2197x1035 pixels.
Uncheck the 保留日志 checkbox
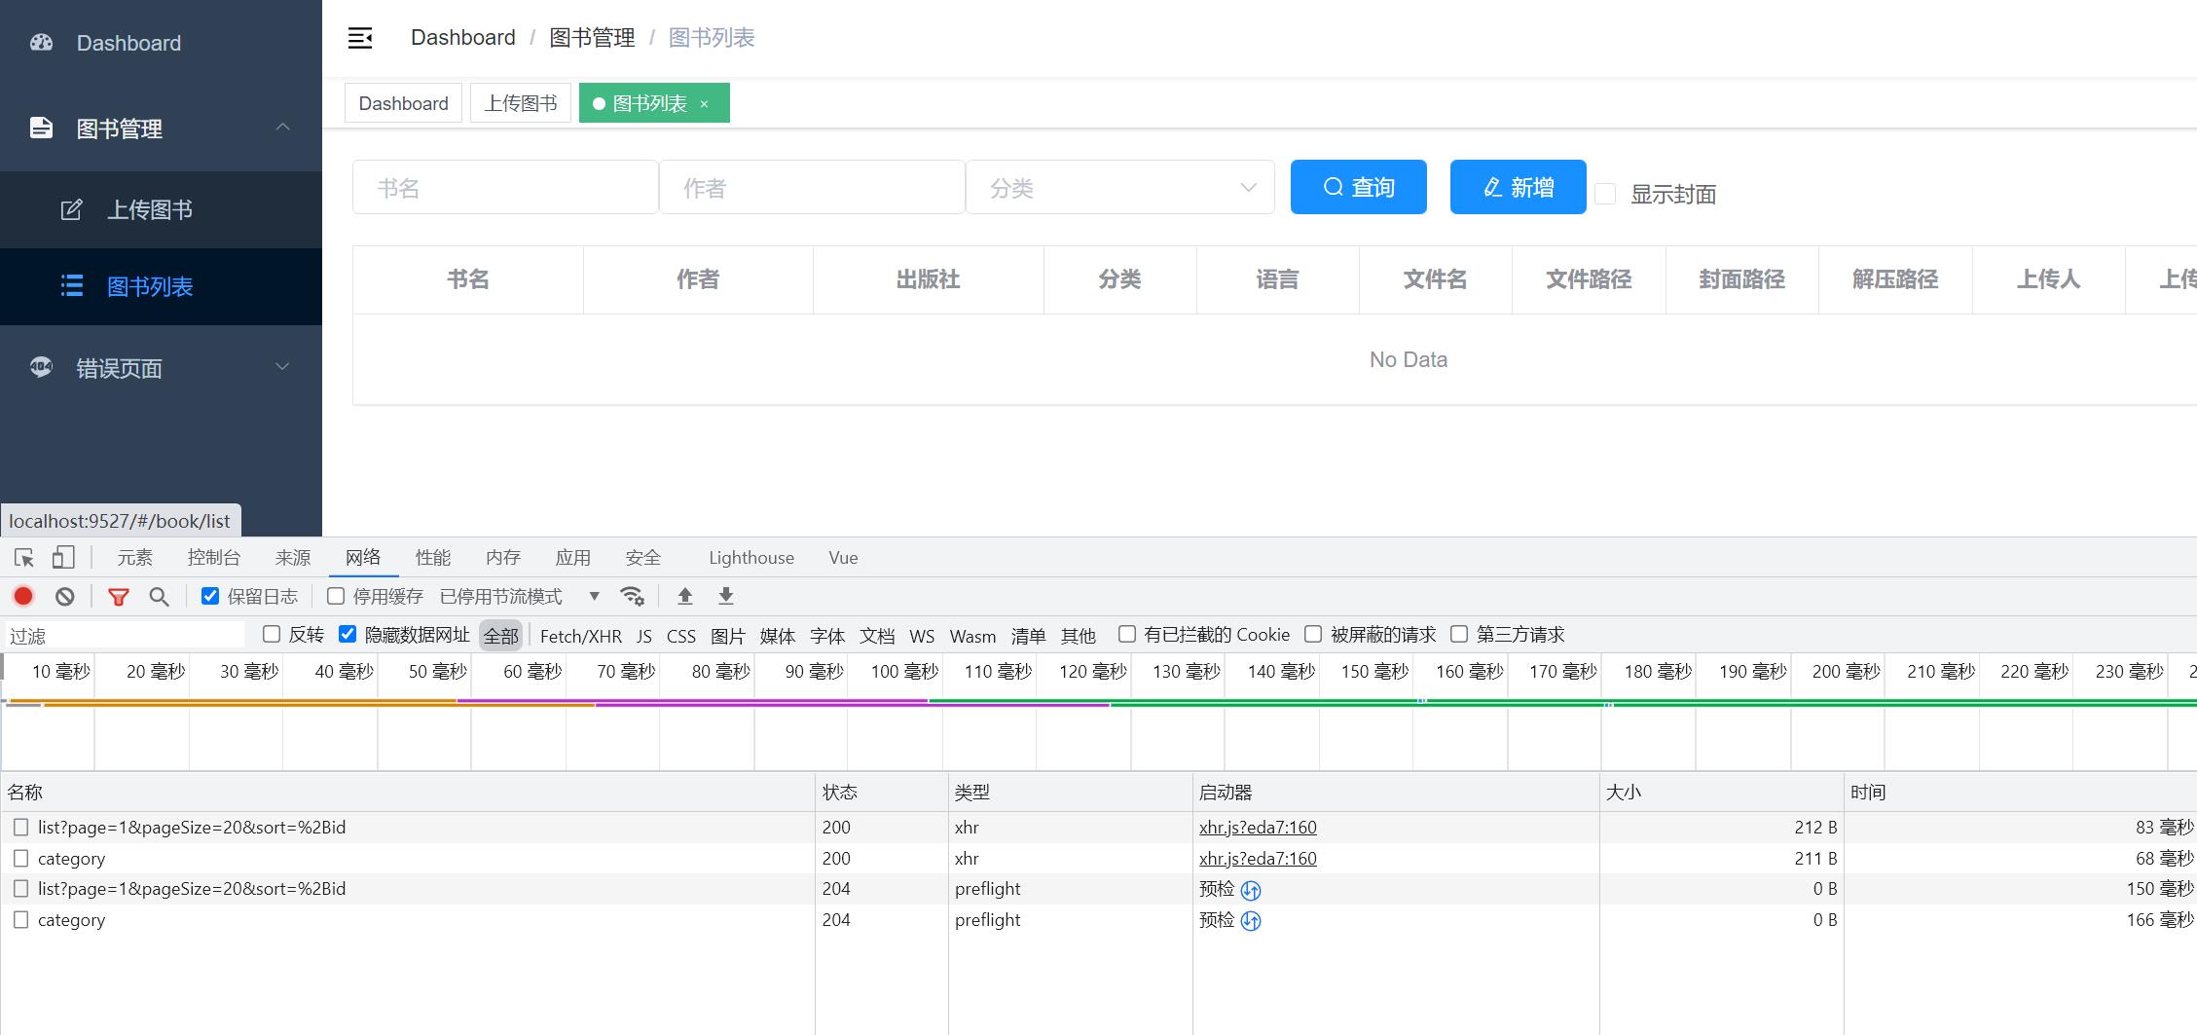(210, 596)
